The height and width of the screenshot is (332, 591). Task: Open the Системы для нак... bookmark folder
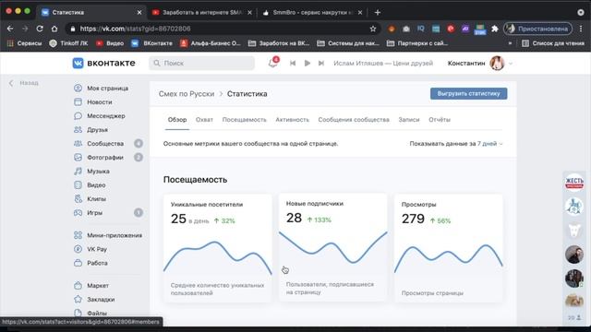pyautogui.click(x=348, y=43)
